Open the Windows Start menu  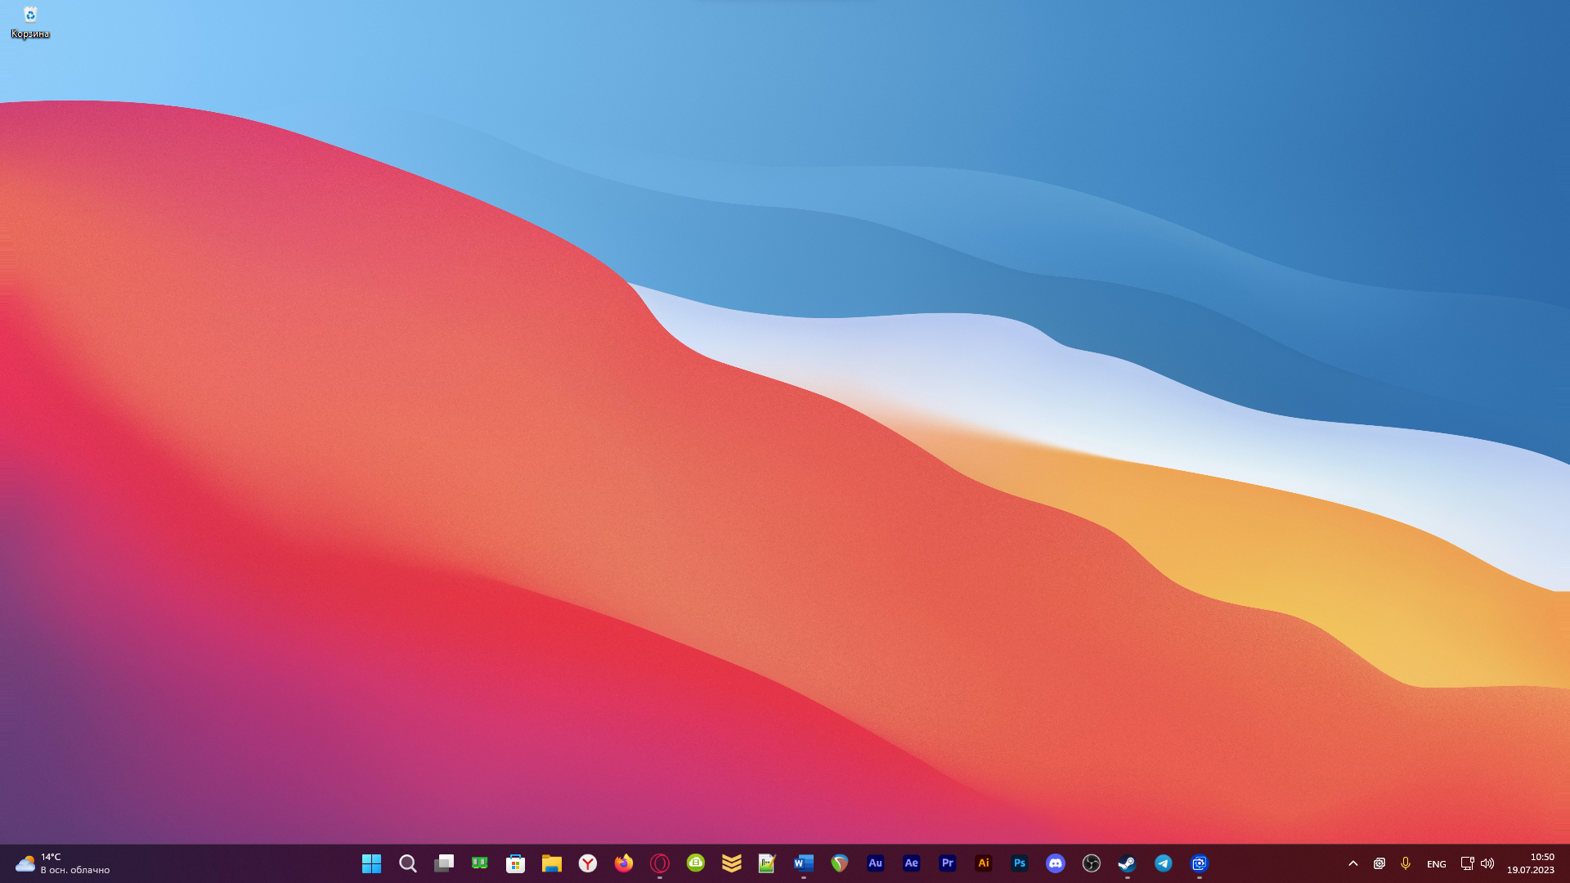point(371,863)
